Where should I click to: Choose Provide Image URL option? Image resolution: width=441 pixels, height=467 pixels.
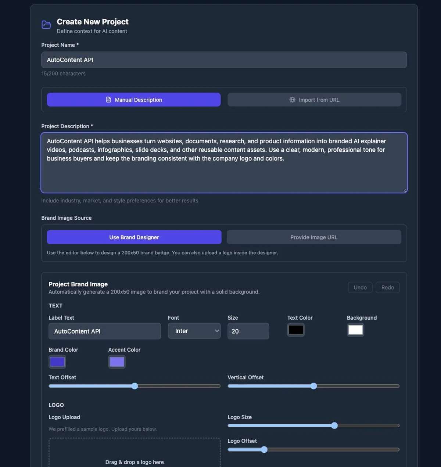coord(314,237)
